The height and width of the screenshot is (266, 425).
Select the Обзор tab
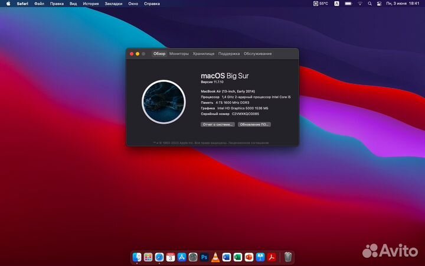[x=159, y=54]
